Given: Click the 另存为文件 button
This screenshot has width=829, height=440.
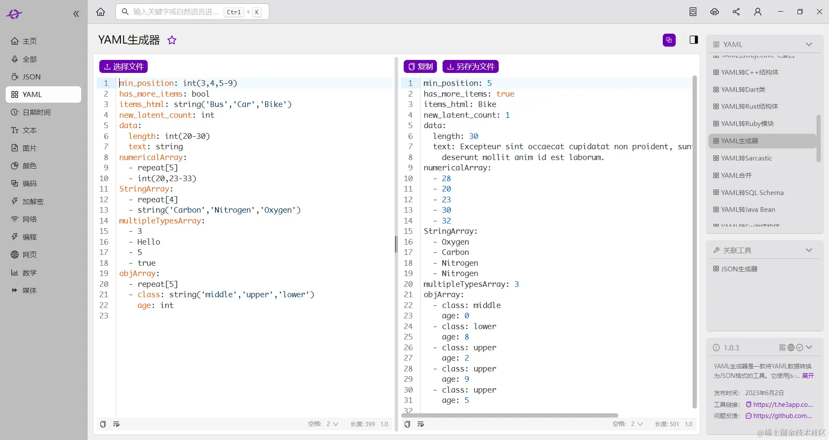Looking at the screenshot, I should pos(471,66).
